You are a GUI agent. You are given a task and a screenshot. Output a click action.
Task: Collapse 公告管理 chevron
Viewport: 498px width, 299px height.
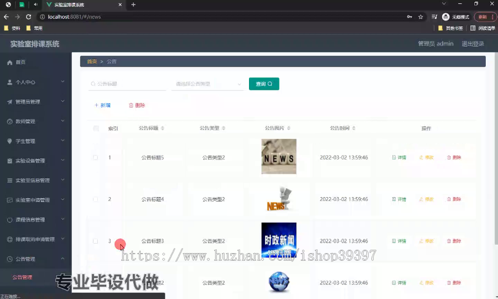tap(63, 259)
